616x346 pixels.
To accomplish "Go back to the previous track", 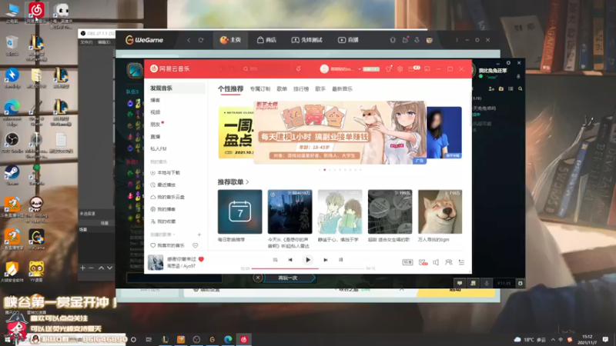I will (290, 260).
